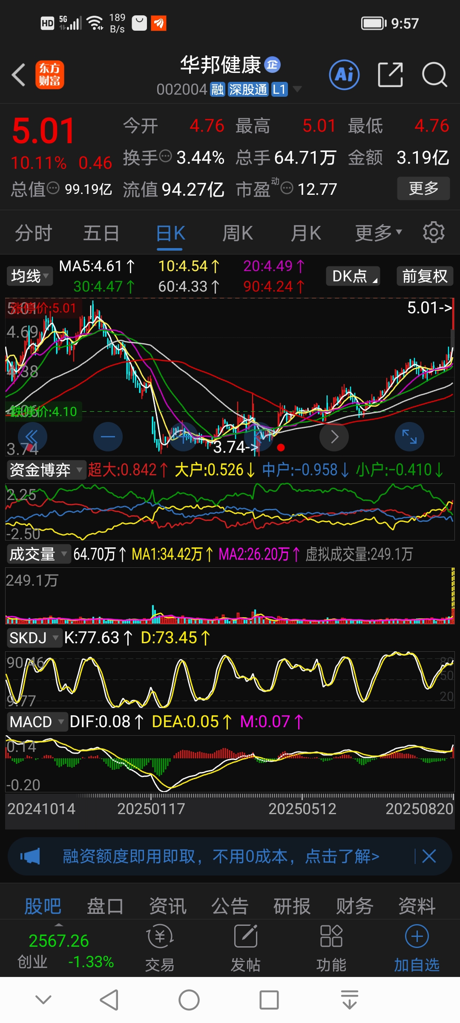Open DK点 selector

[x=353, y=276]
